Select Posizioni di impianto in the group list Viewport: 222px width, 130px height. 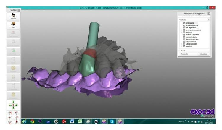(x=192, y=35)
